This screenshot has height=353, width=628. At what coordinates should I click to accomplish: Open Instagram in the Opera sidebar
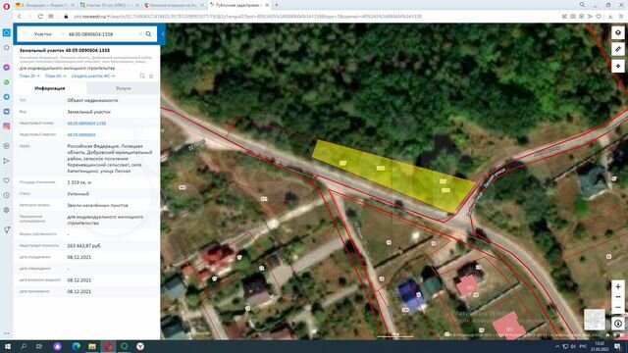[x=7, y=126]
